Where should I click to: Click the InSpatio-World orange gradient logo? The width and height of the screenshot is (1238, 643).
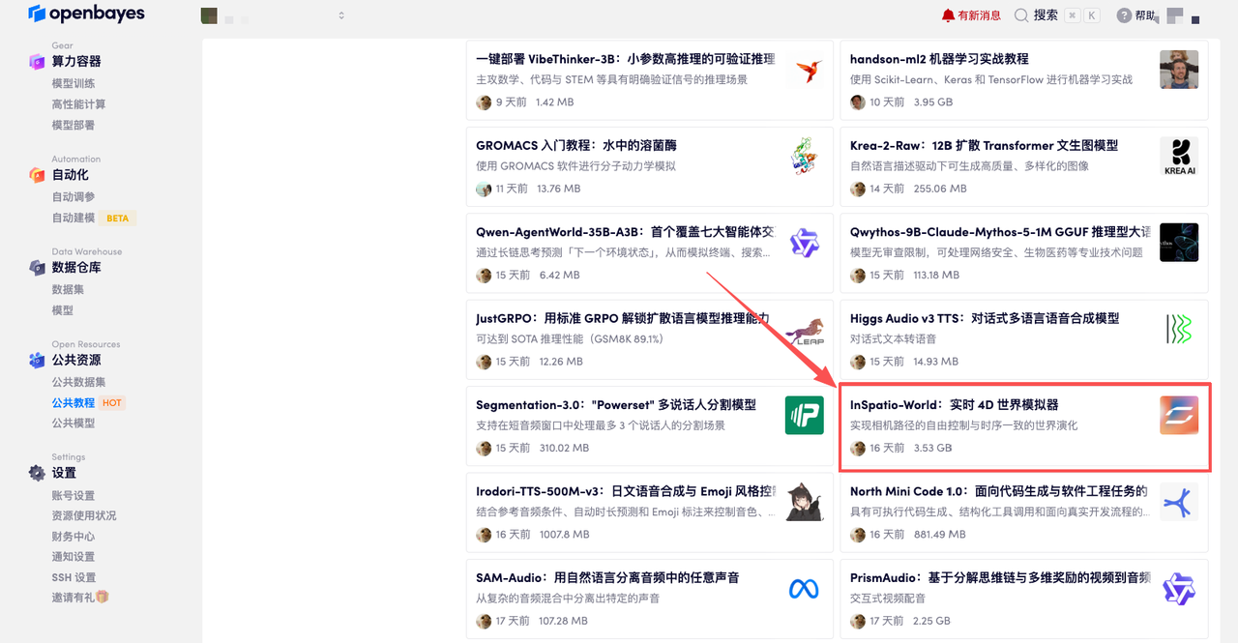1179,415
